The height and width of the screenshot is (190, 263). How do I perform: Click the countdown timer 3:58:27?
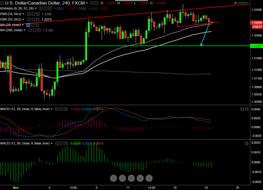[x=257, y=27]
